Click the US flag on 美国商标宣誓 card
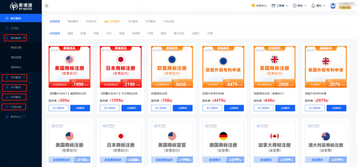This screenshot has height=167, width=357. point(172,136)
